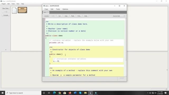Expand the Source Code view dropdown

point(119,16)
